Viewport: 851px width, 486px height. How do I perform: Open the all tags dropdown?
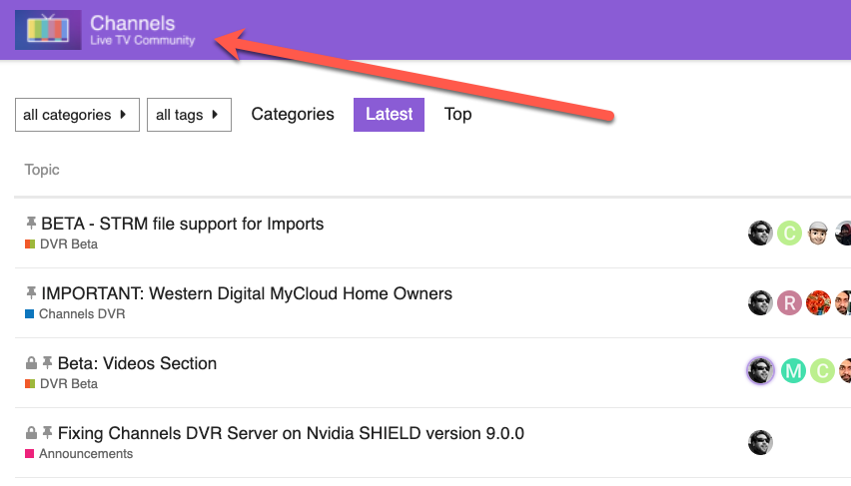coord(189,115)
